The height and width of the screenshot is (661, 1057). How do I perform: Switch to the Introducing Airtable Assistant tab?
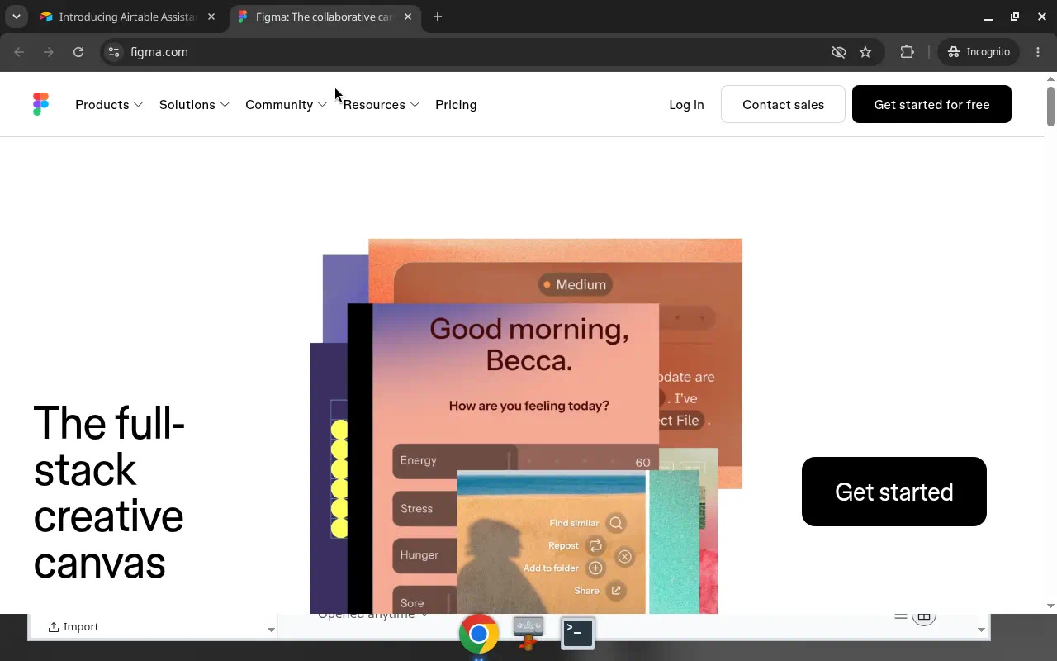coord(128,17)
